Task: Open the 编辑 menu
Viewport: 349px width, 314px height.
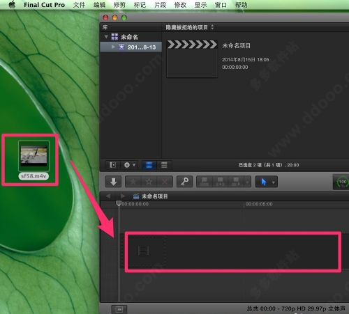Action: pyautogui.click(x=99, y=5)
